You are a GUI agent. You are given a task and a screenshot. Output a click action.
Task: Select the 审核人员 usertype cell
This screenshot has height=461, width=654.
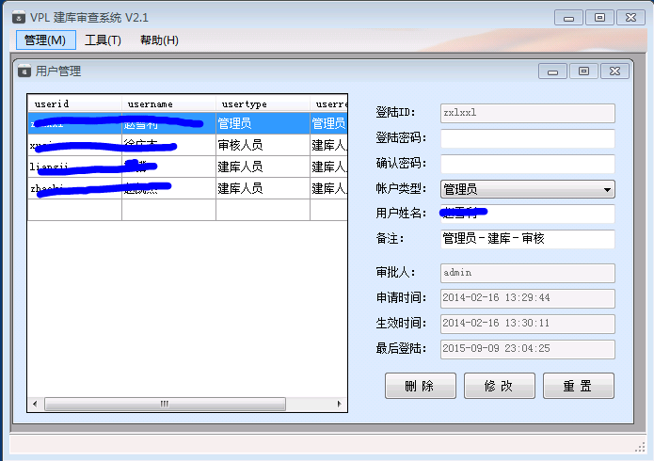click(x=263, y=145)
